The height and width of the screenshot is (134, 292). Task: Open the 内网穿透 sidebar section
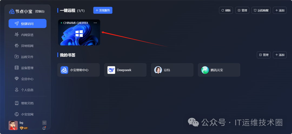(27, 35)
